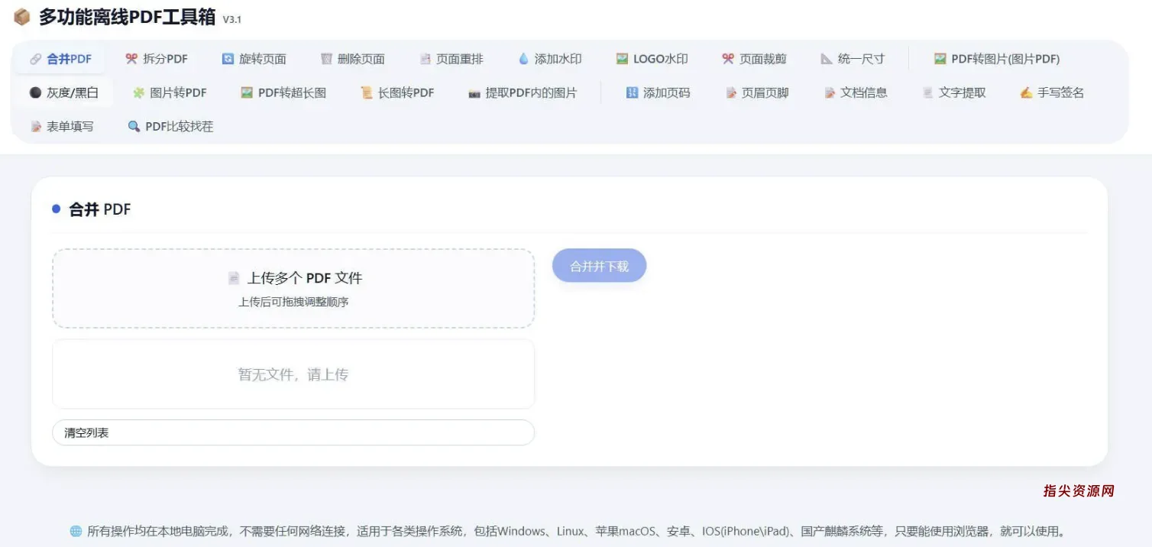This screenshot has width=1152, height=547.
Task: Open the 图片转PDF tab
Action: [x=170, y=92]
